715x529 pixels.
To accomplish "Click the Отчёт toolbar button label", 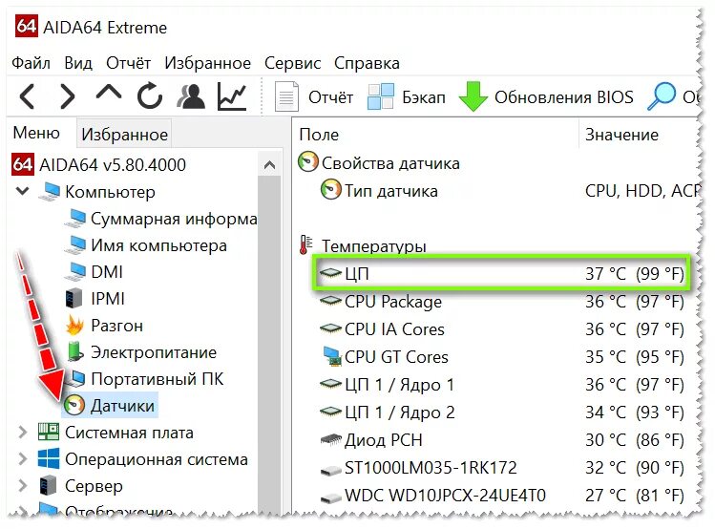I will tap(330, 97).
